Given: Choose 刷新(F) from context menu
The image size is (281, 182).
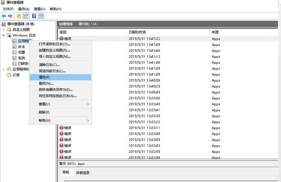Looking at the screenshot, I should click(x=61, y=112).
